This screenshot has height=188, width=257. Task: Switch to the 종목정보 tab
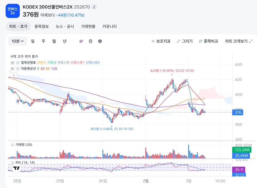point(42,26)
